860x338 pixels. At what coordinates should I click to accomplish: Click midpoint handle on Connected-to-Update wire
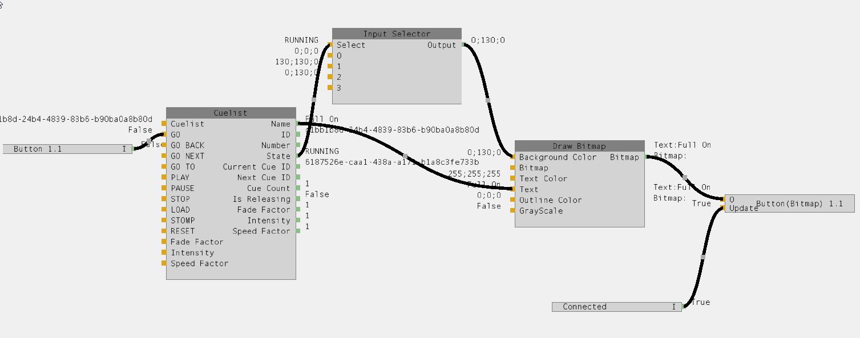tap(702, 258)
